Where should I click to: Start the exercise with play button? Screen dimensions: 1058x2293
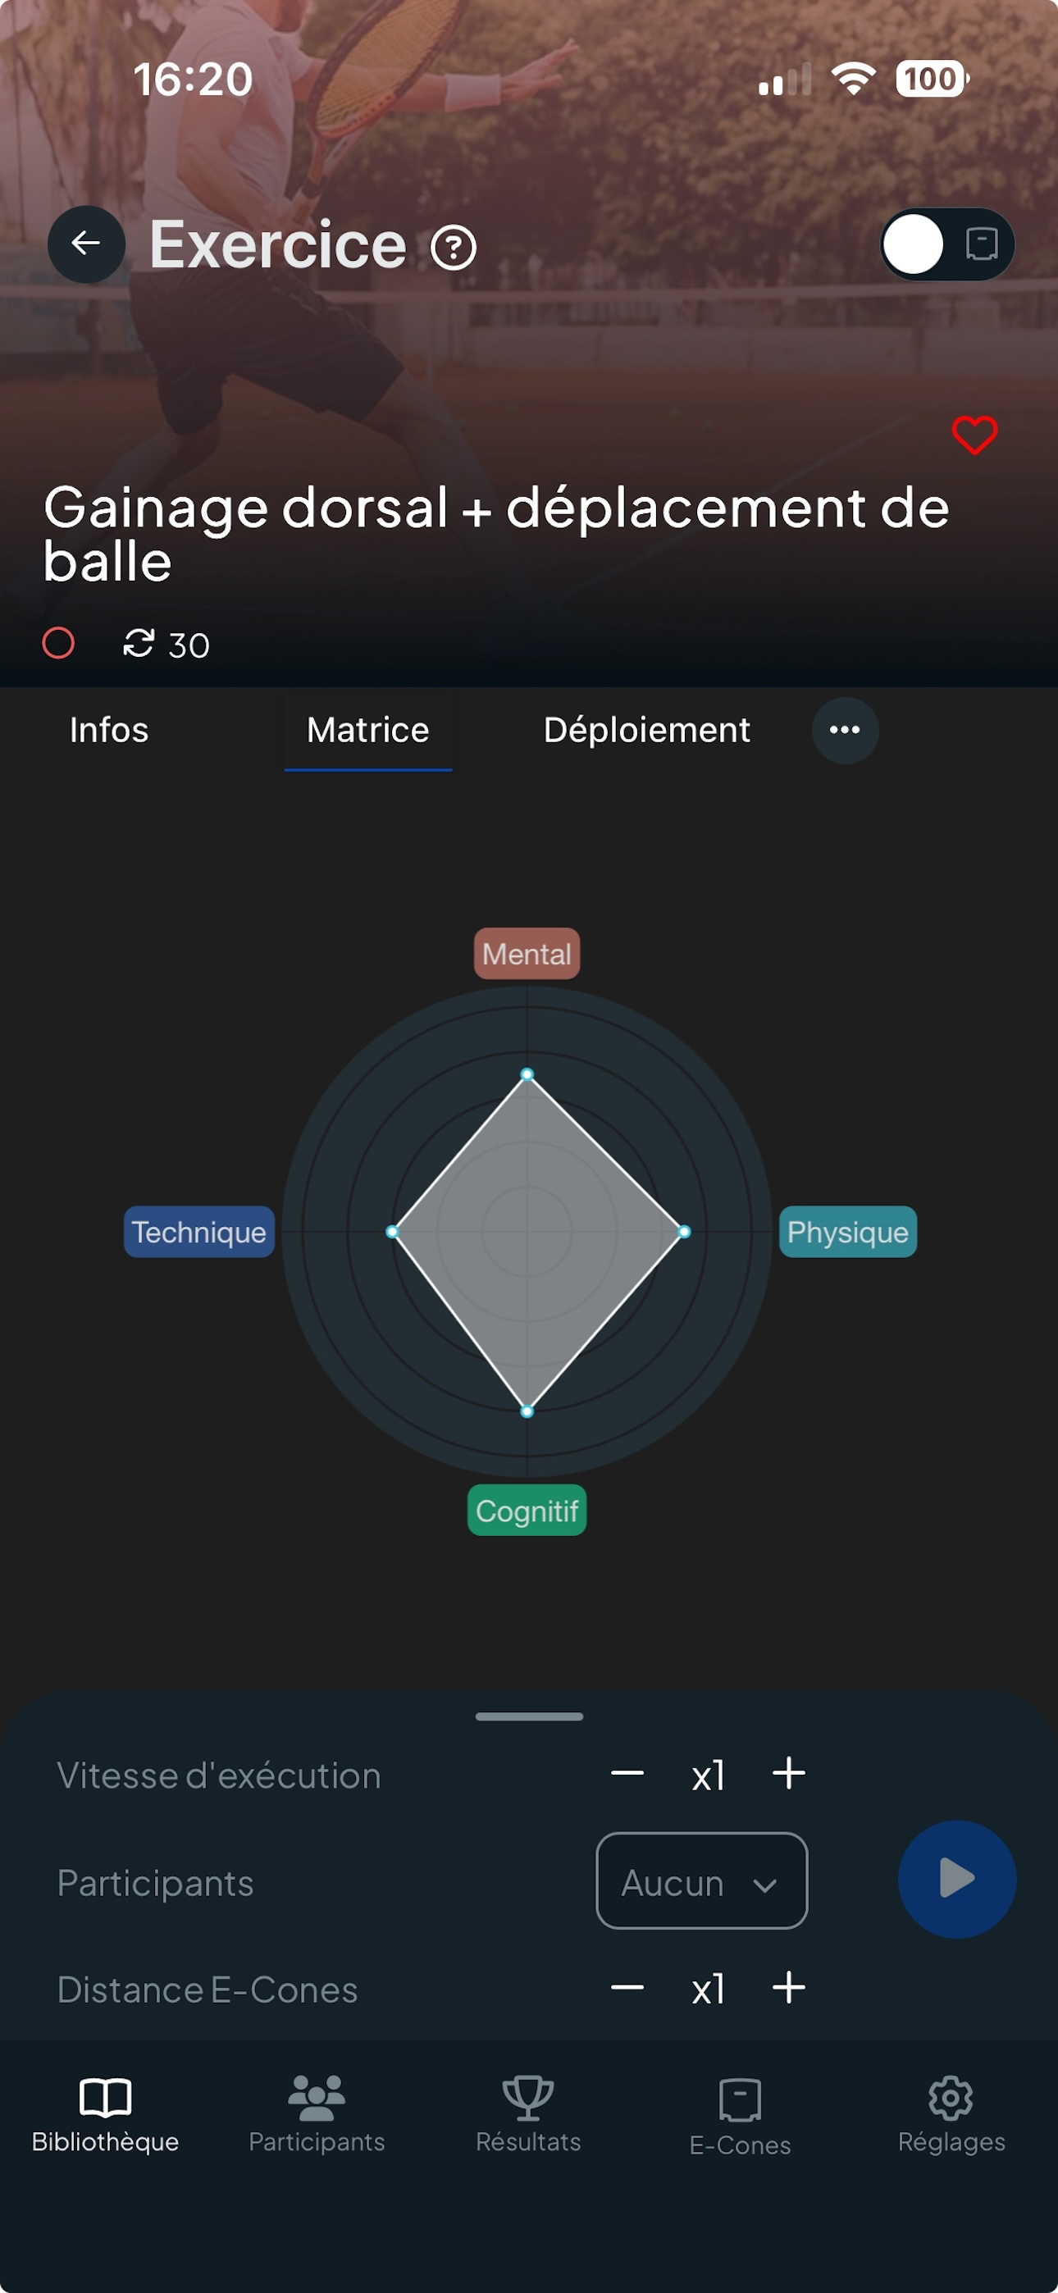[x=956, y=1879]
